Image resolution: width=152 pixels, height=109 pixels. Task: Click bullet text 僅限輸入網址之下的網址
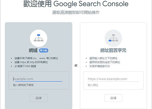(x=103, y=58)
